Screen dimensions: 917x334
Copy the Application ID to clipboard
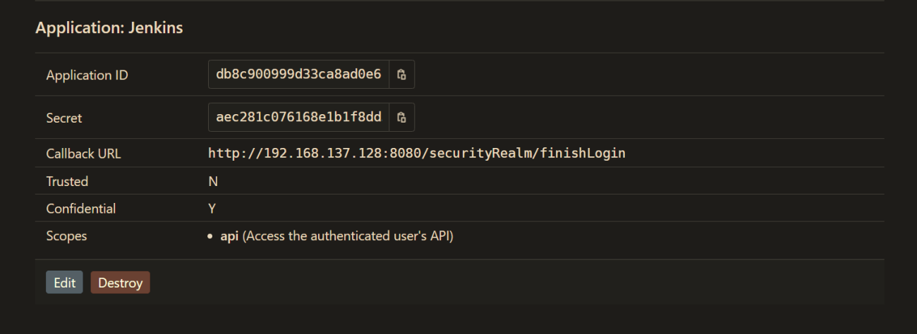point(401,75)
